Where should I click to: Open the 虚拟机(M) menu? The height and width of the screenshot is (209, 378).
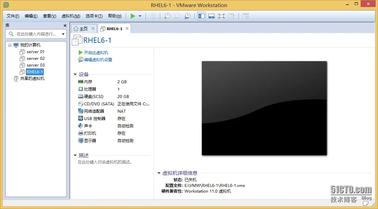click(x=71, y=16)
